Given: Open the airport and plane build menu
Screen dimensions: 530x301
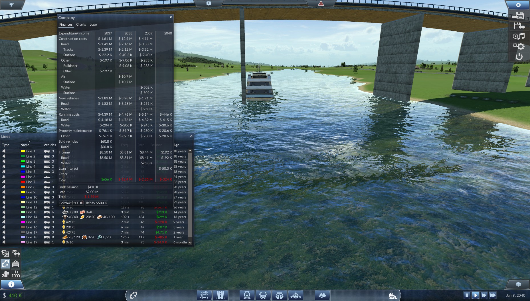Looking at the screenshot, I should coord(296,295).
